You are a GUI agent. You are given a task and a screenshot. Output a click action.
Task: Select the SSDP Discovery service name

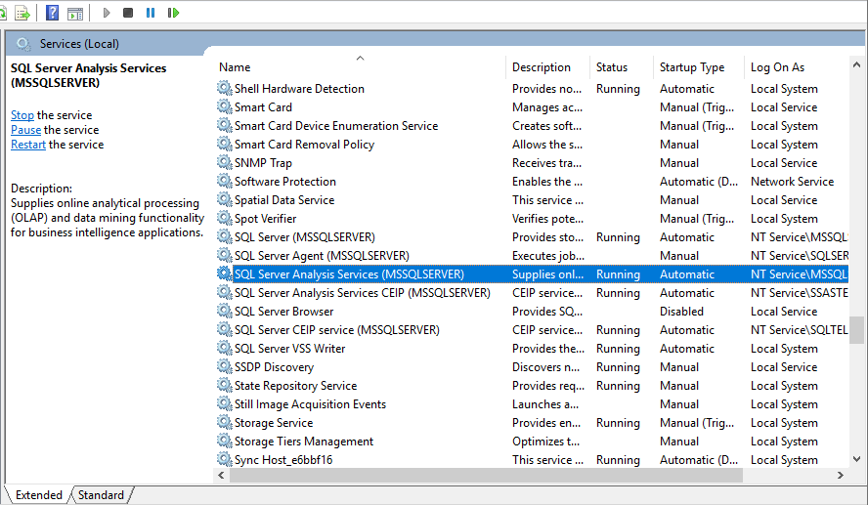274,367
